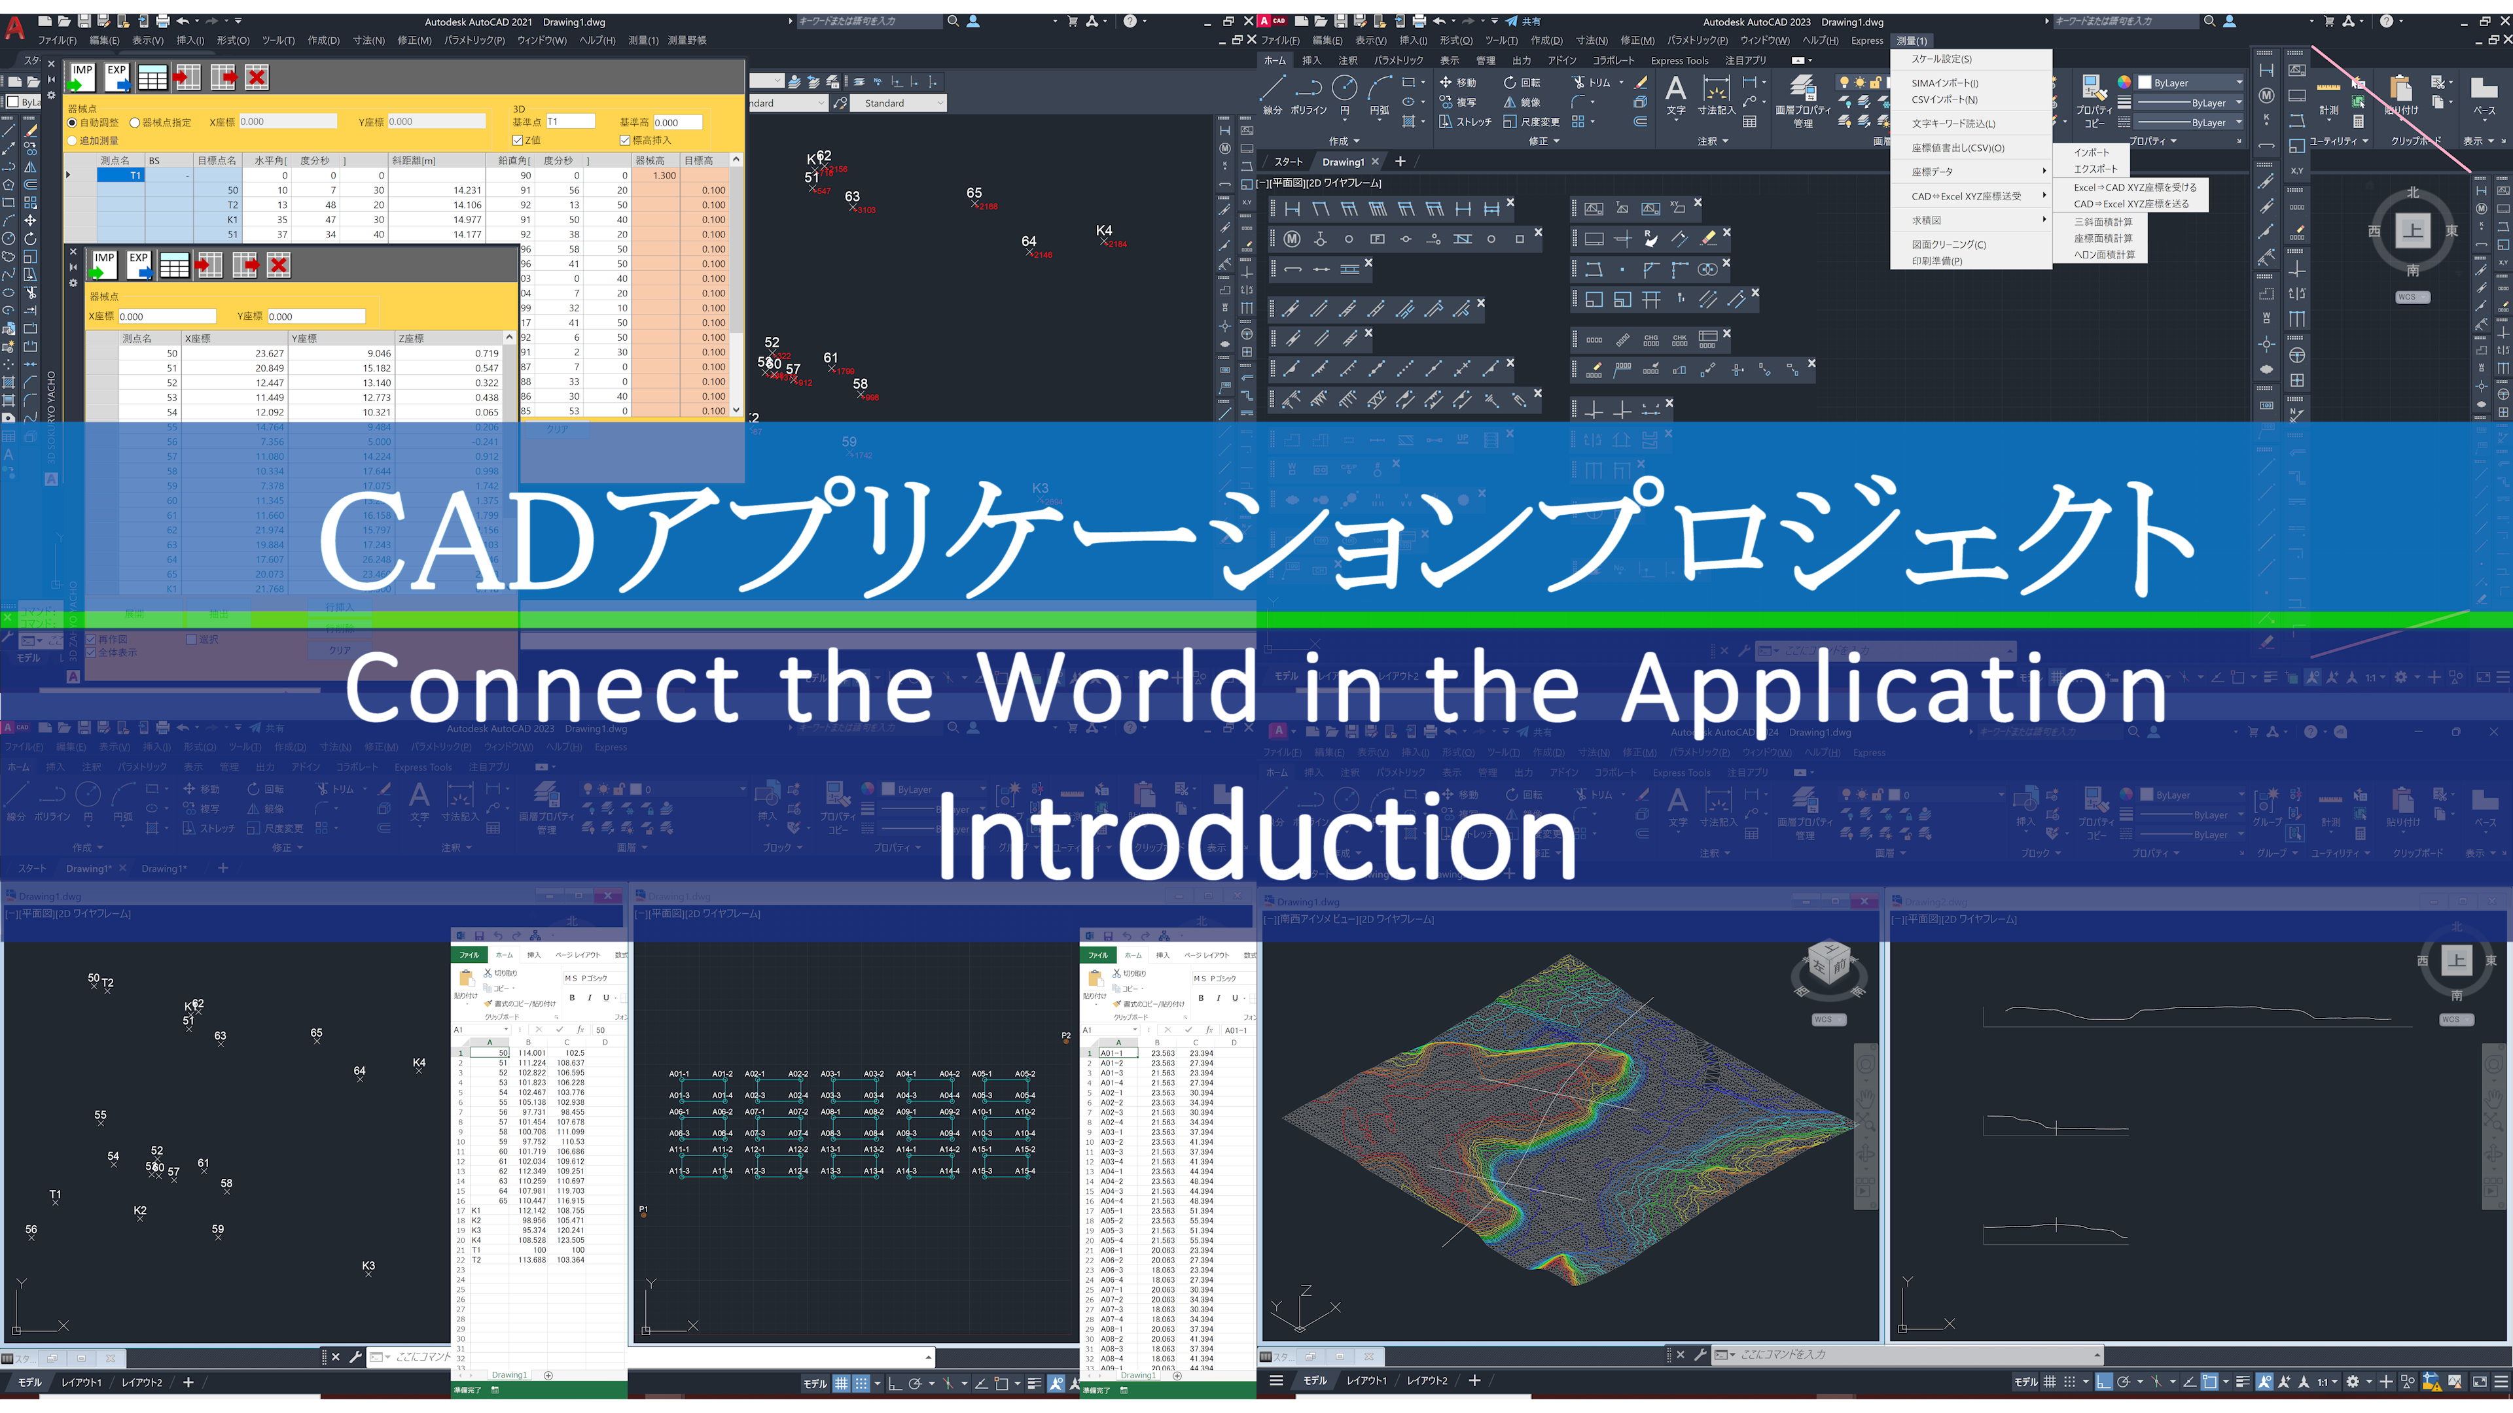Click the wrench customize icon beside the bottom-right command line
This screenshot has height=1413, width=2513.
pos(1700,1355)
